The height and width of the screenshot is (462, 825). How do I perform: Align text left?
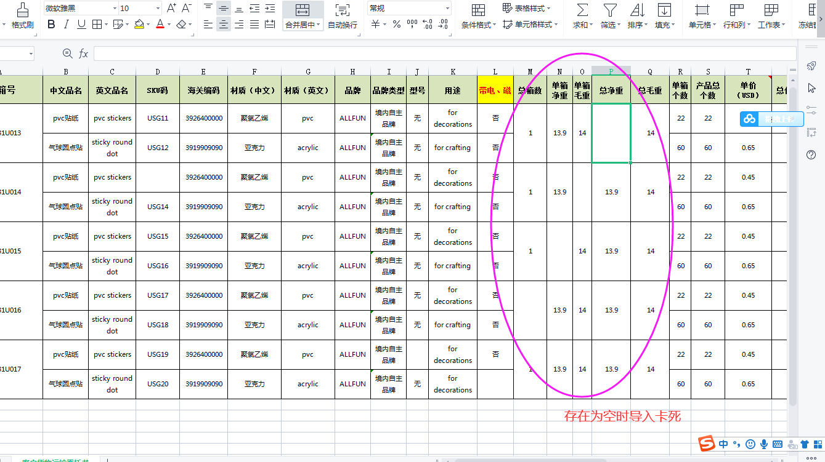(x=208, y=25)
